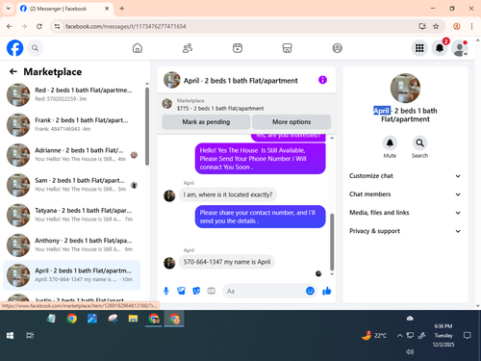Expand the Customize chat section
Screen dimensions: 481x361
pos(405,176)
